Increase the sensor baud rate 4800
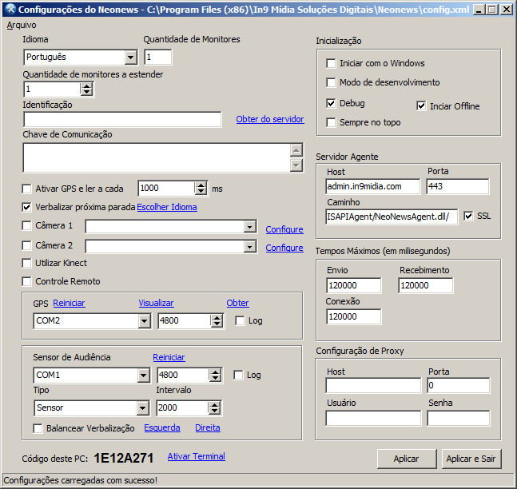The image size is (517, 489). click(215, 372)
